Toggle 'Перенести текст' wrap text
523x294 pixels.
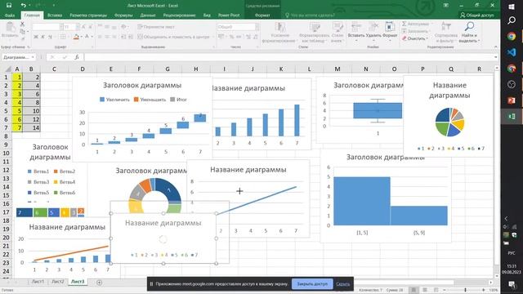coord(156,27)
